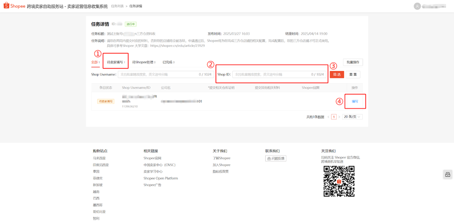Open the 加入Shopee link
The width and height of the screenshot is (454, 222).
tap(222, 165)
